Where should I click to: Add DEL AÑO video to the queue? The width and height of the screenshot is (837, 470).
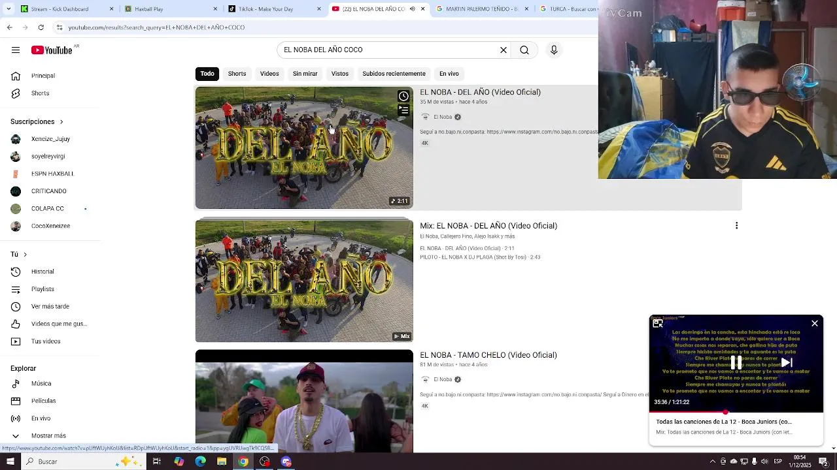[403, 110]
